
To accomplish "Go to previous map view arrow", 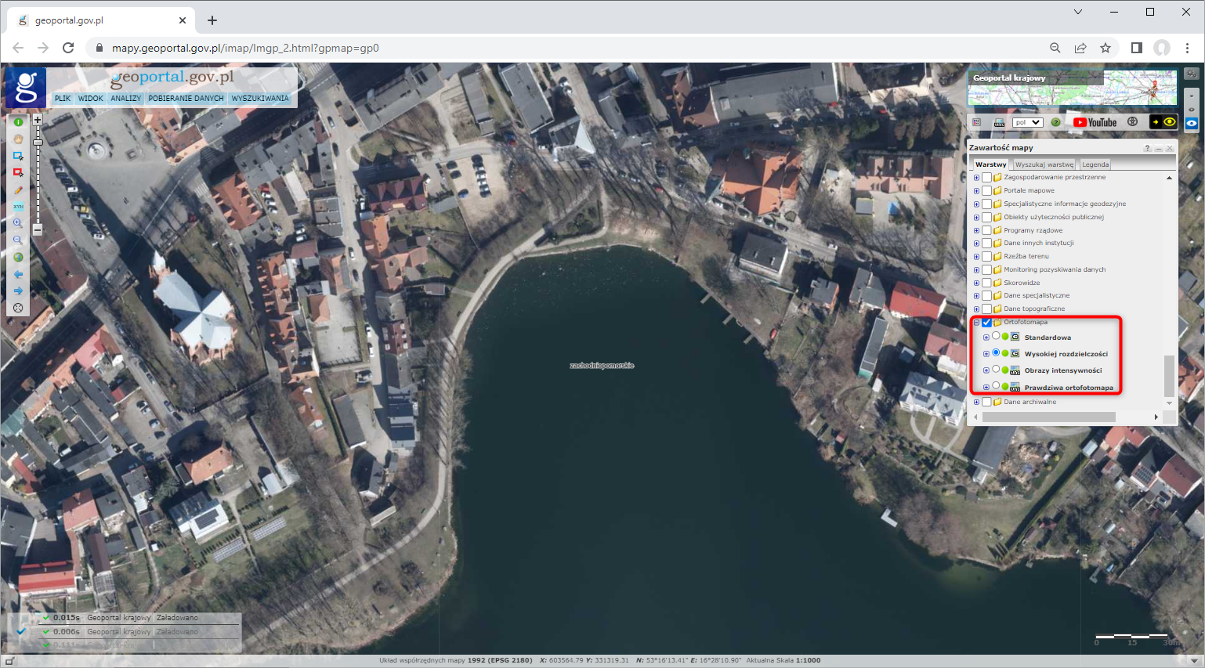I will (18, 274).
